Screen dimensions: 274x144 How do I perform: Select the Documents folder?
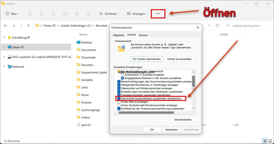tap(86, 50)
